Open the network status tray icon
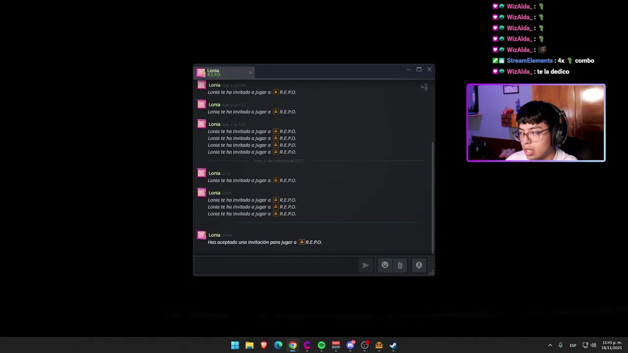628x353 pixels. 585,345
